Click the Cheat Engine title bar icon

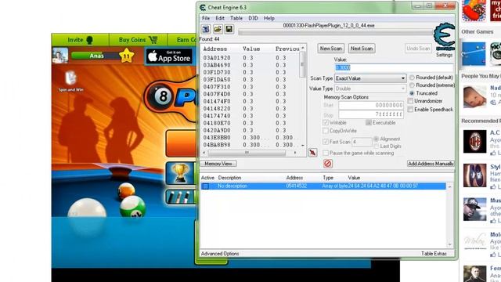[203, 7]
